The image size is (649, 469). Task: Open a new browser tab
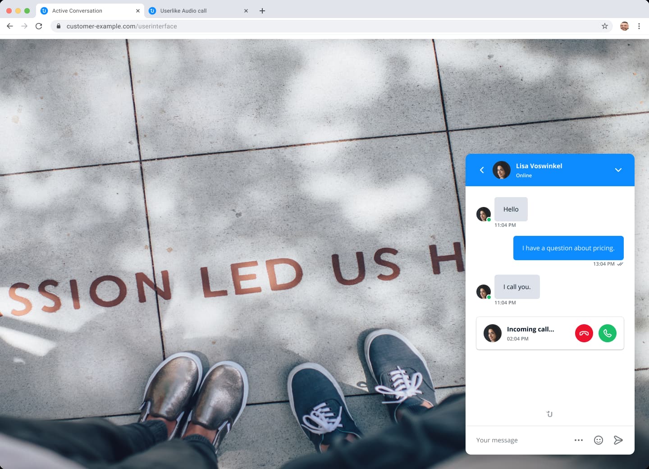pos(262,11)
